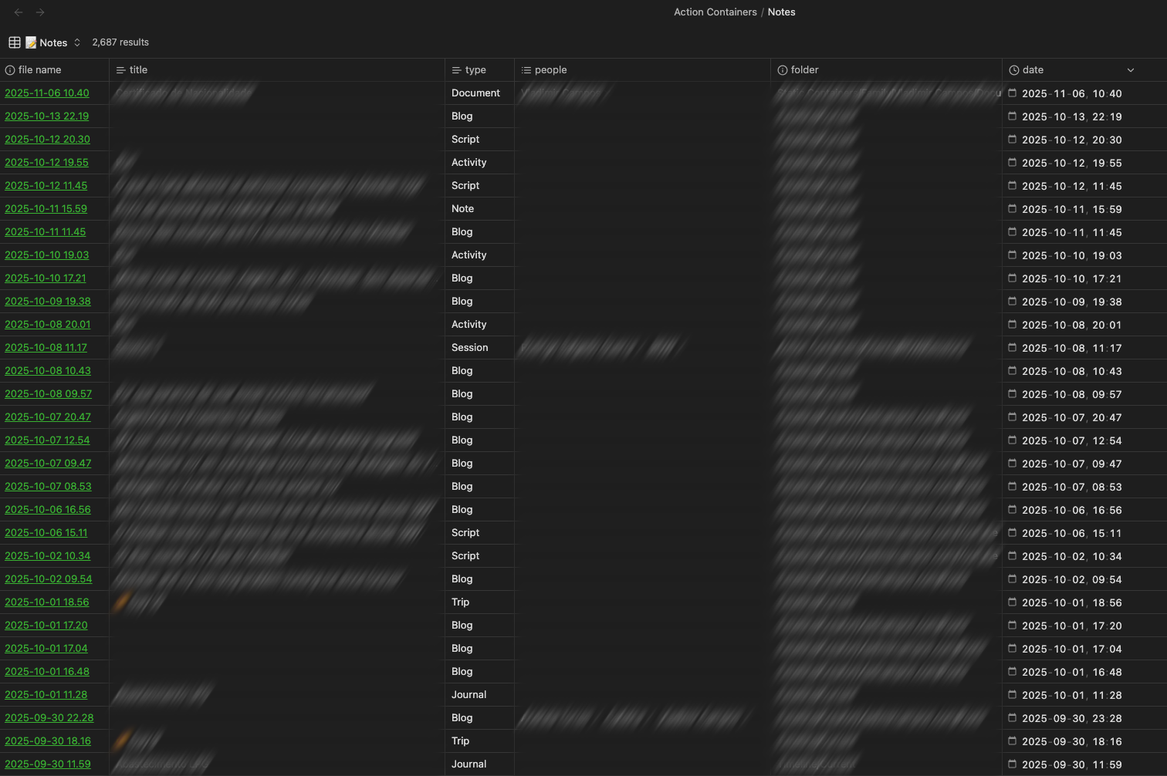
Task: Click the forward navigation arrow
Action: [x=40, y=12]
